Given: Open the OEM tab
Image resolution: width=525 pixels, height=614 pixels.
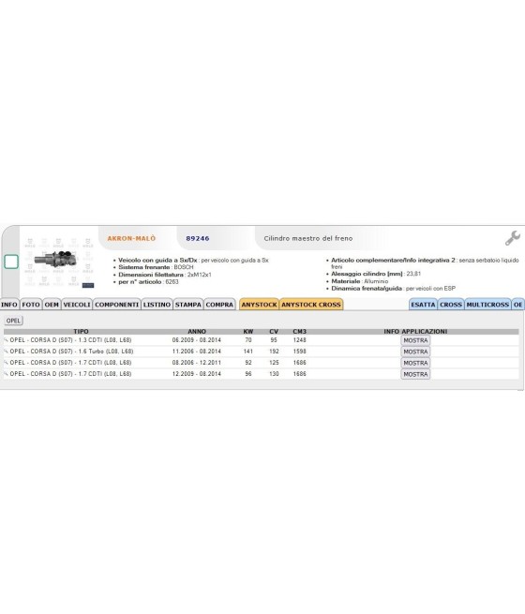Looking at the screenshot, I should click(x=52, y=305).
